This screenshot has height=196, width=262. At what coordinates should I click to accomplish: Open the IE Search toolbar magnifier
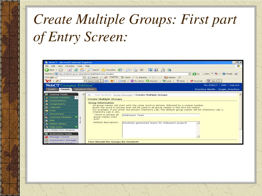point(90,70)
